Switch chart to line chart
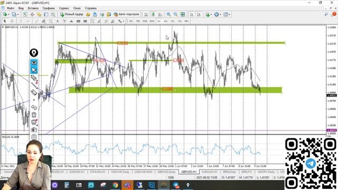338x190 pixels. [x=160, y=14]
